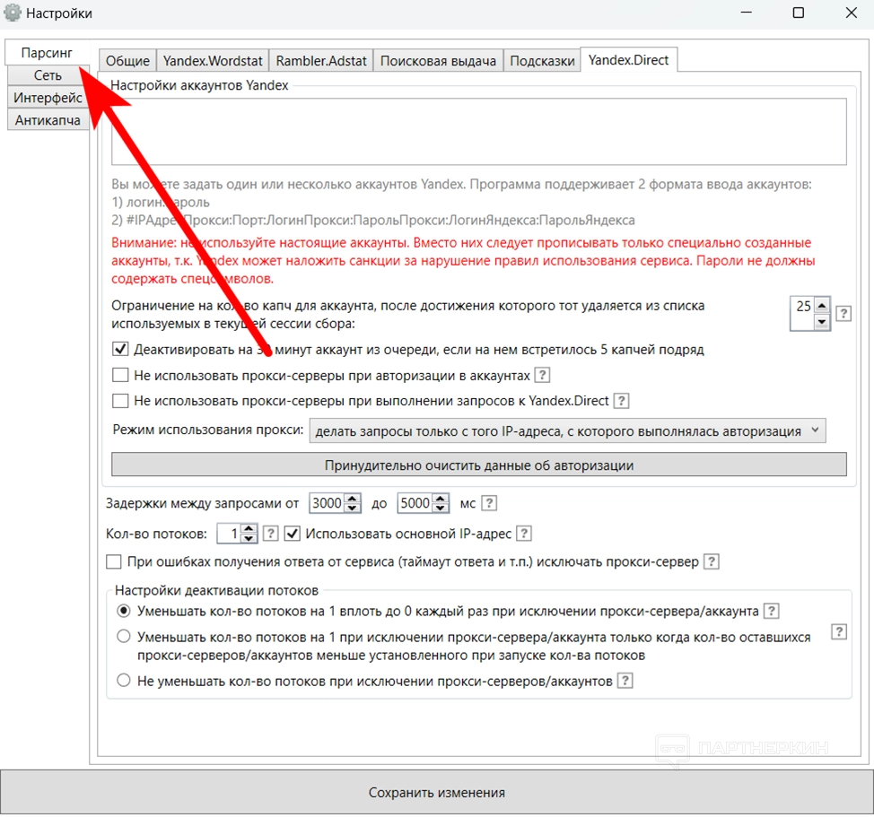Image resolution: width=874 pixels, height=817 pixels.
Task: Increase minimum delay 3000 value
Action: point(353,499)
